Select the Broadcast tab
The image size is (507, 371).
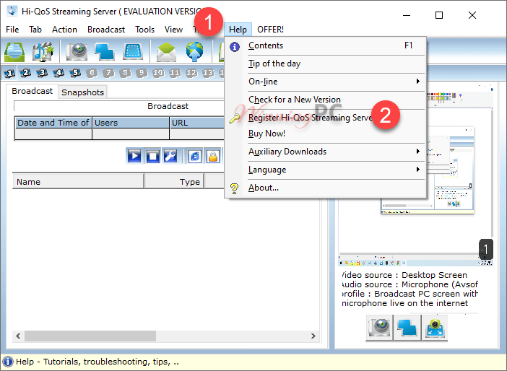point(32,91)
